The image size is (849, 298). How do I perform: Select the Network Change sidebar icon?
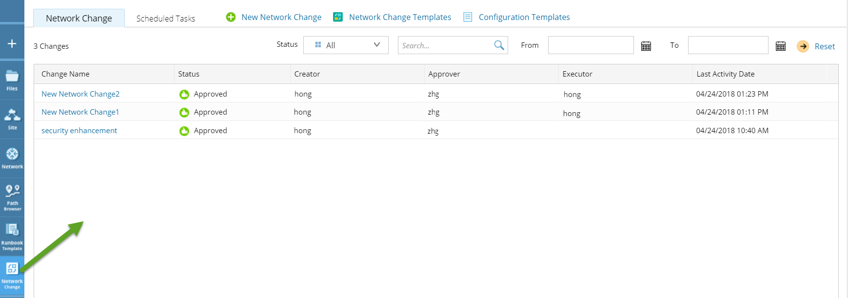pos(12,275)
